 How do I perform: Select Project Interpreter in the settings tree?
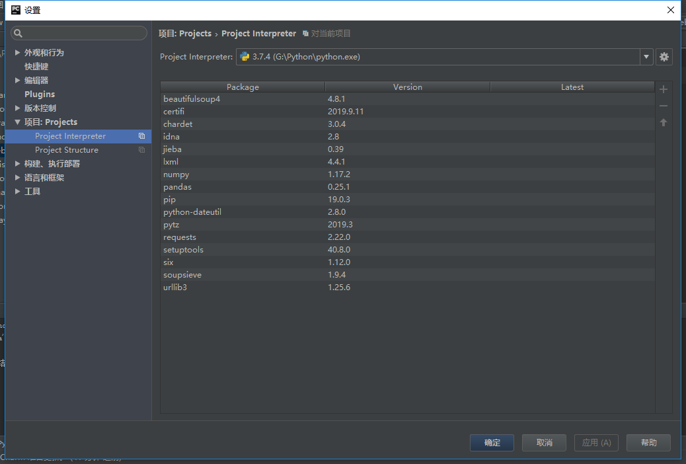pos(78,136)
